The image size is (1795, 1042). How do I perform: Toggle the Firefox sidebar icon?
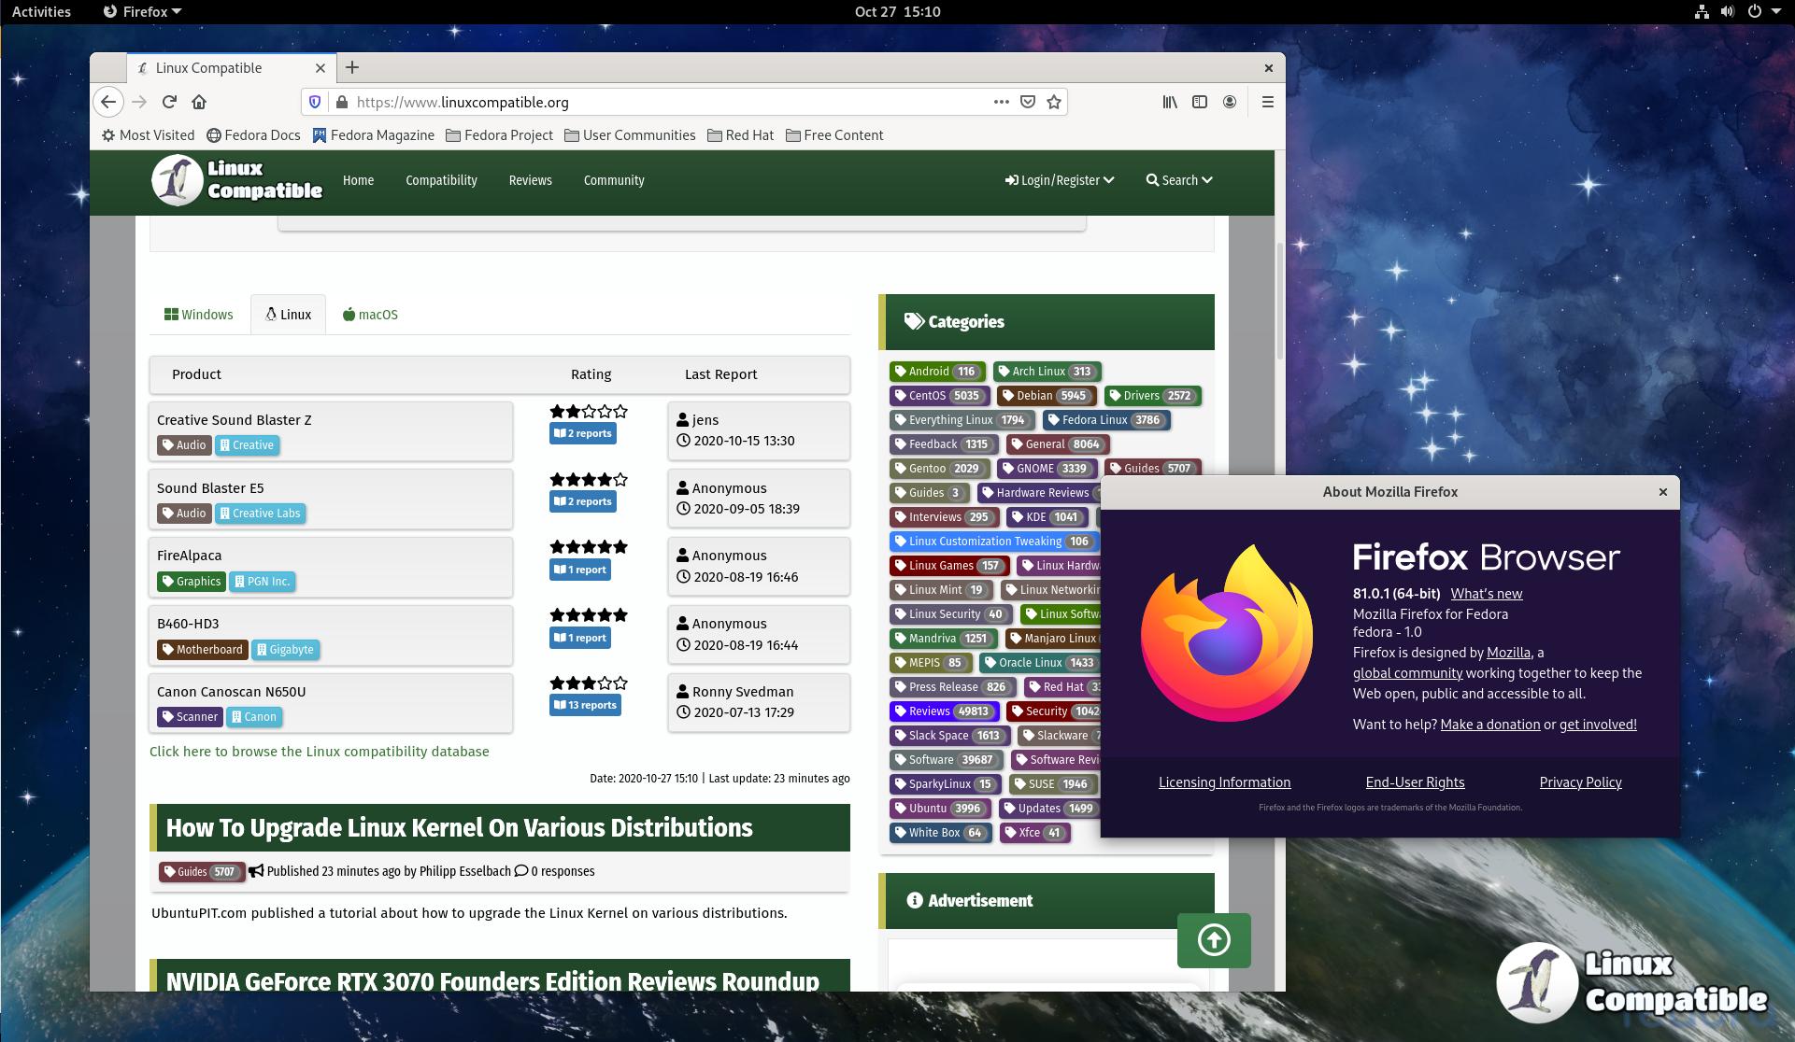[x=1200, y=102]
